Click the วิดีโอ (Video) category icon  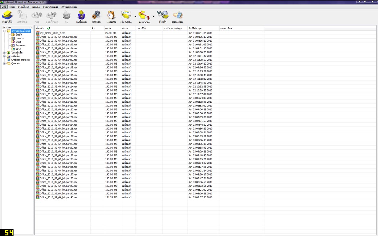(13, 49)
